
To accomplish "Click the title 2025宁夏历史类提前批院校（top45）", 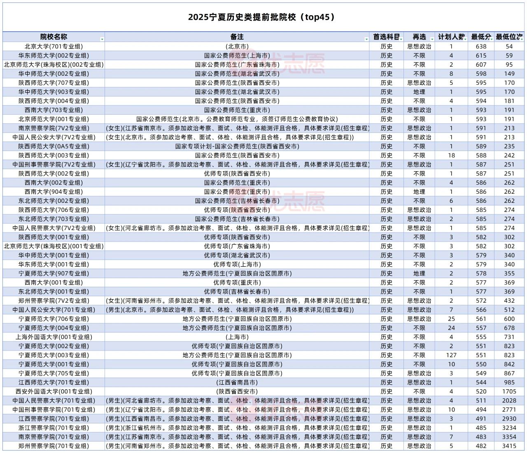I will point(261,17).
